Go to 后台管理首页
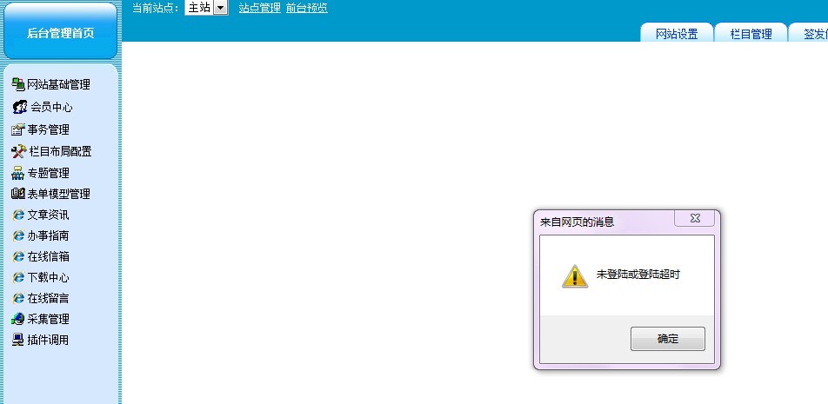Screen dimensions: 828x404 click(x=60, y=33)
